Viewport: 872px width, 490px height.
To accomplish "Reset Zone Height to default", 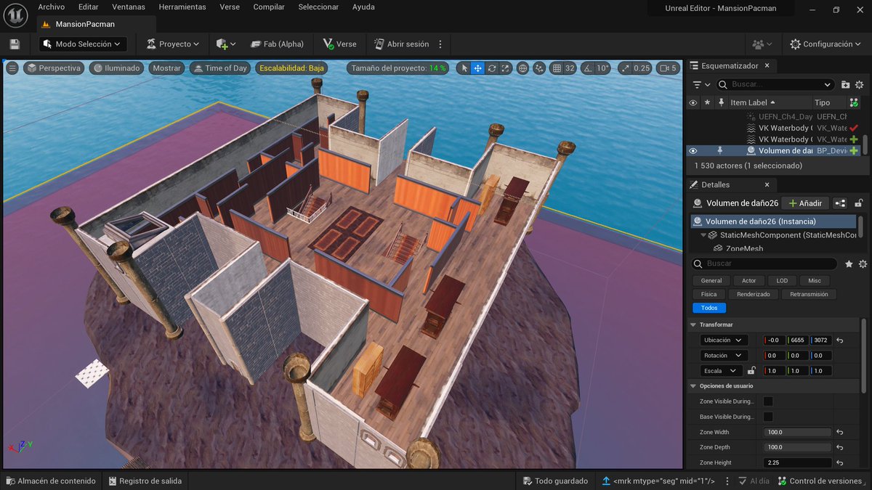I will point(840,462).
